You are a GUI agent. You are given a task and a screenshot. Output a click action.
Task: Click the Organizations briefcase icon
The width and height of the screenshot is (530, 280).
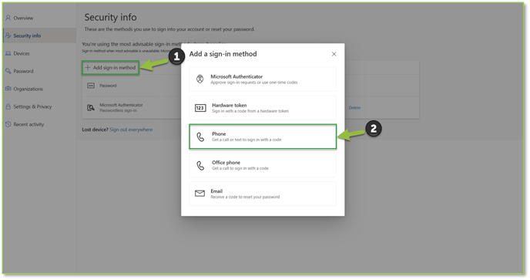[8, 89]
